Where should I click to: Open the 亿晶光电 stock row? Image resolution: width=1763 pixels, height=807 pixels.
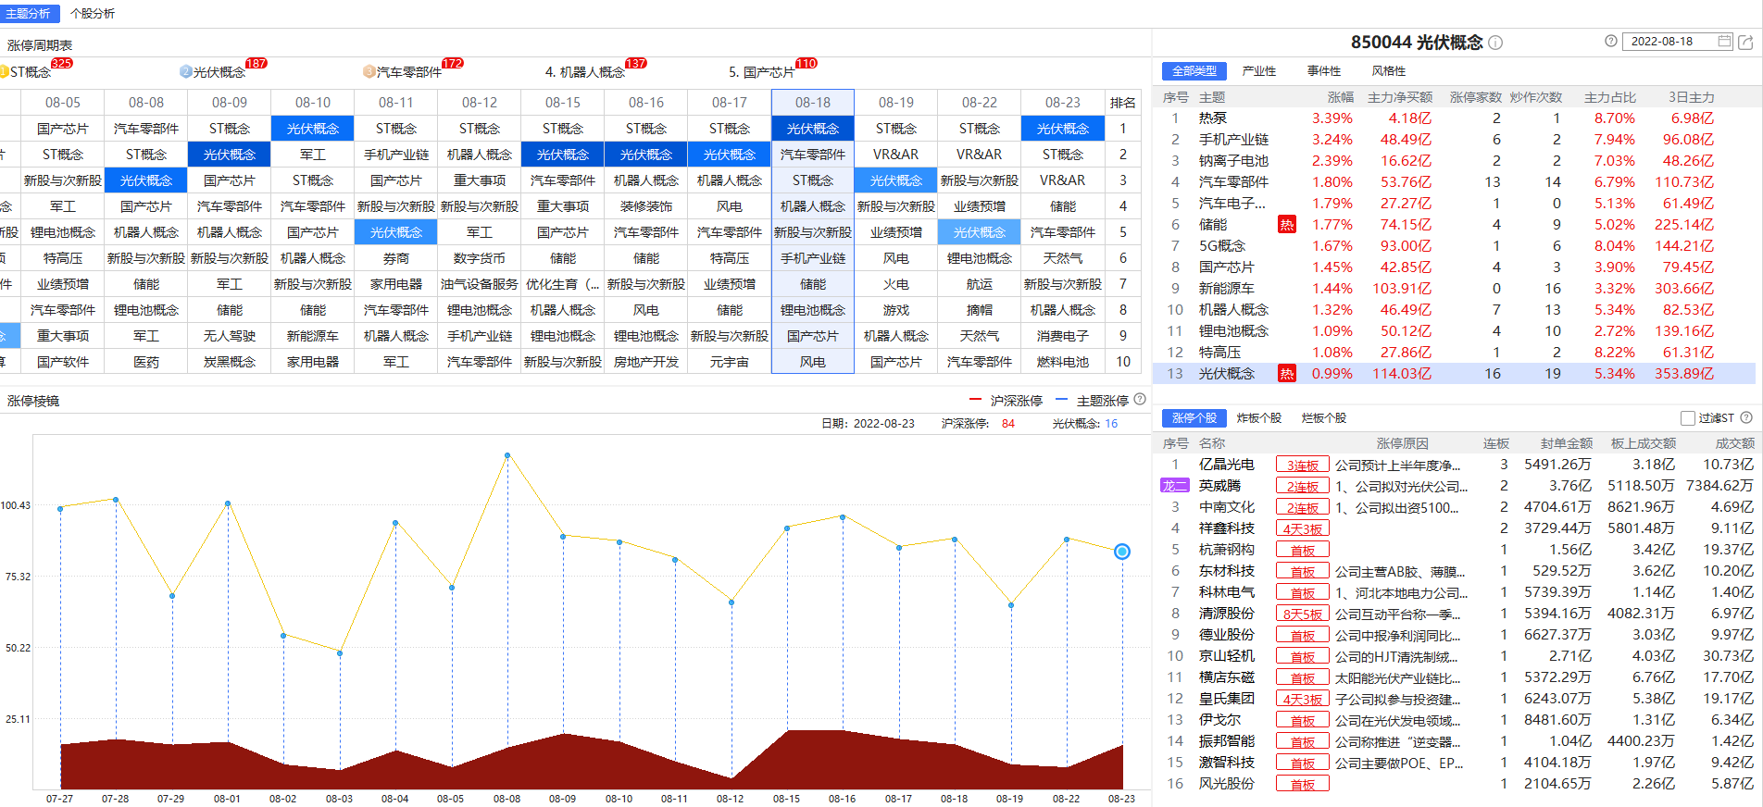(1457, 465)
